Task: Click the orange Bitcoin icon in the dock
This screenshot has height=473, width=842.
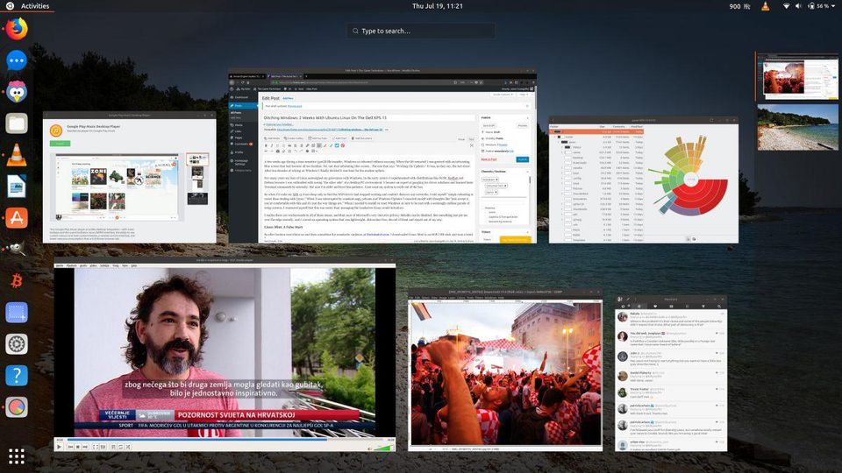Action: [x=17, y=281]
